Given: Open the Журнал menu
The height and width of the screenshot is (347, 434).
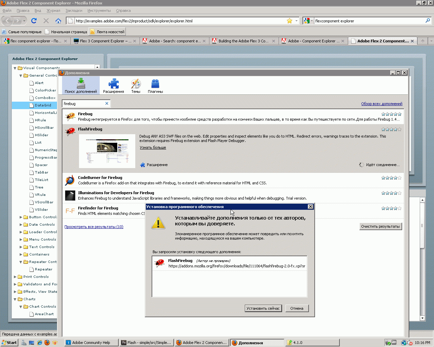Looking at the screenshot, I should pos(53,11).
